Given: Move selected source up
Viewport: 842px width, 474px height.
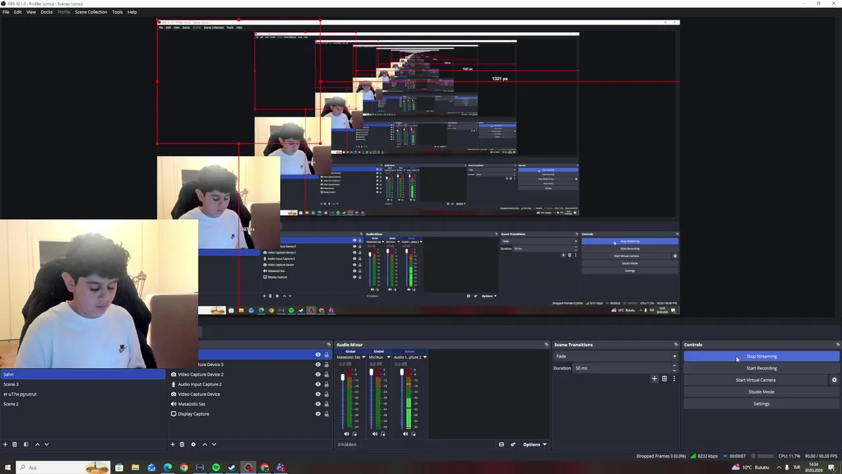Looking at the screenshot, I should (205, 444).
